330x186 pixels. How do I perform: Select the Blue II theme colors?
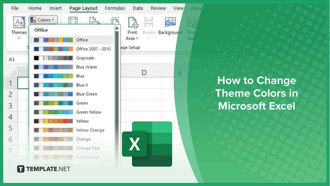pos(72,85)
